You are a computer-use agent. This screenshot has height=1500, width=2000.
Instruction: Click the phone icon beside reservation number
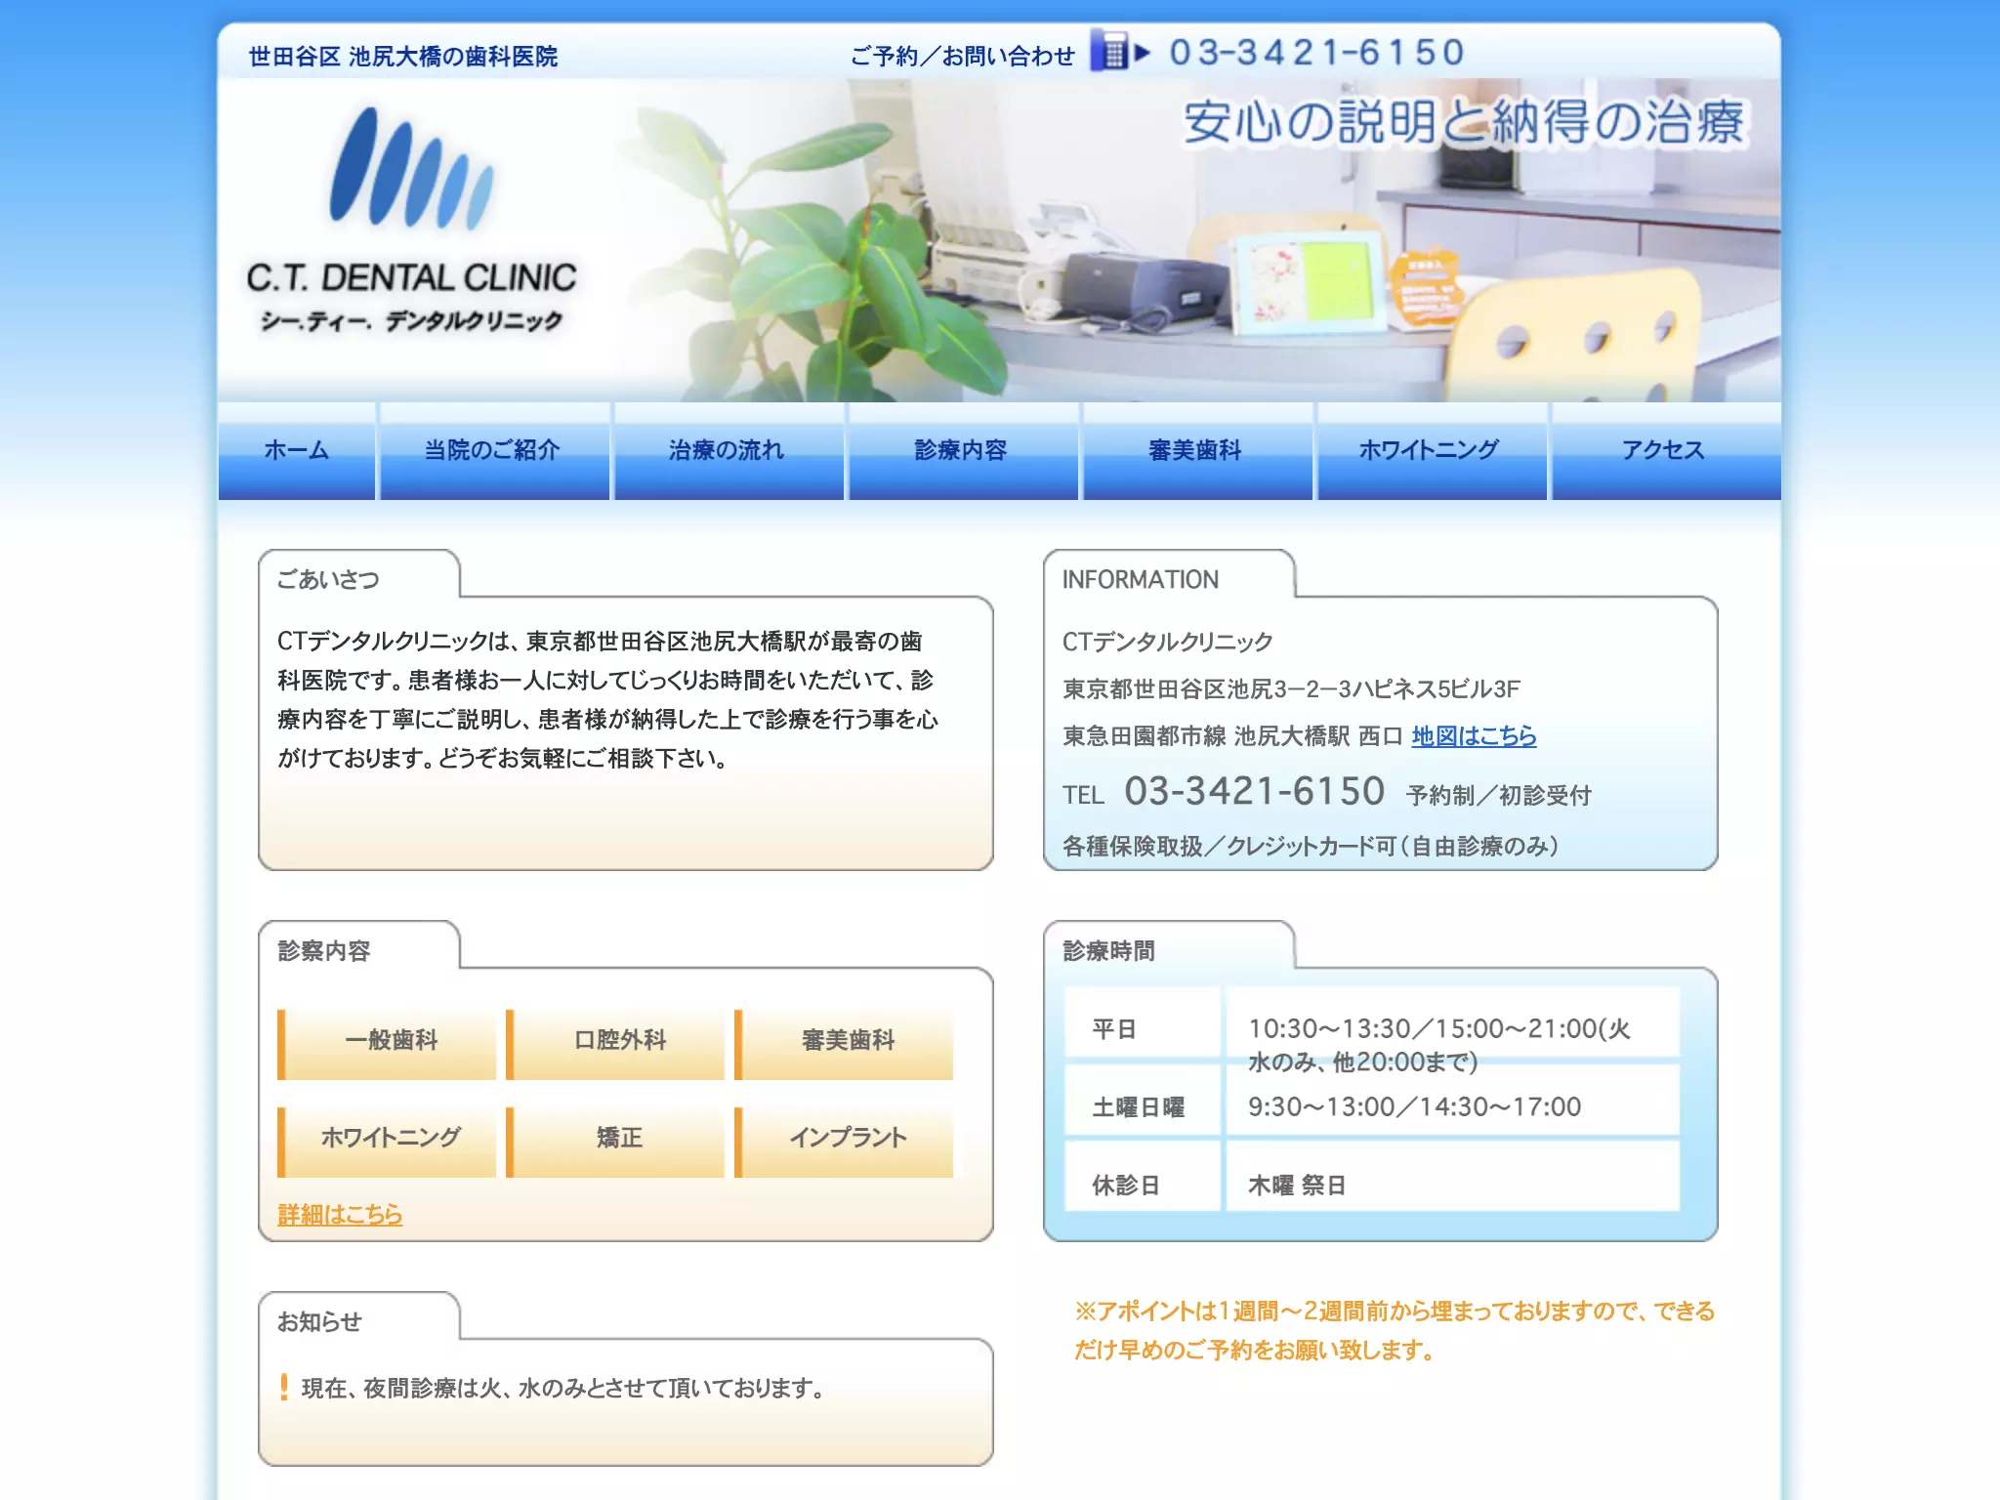tap(1109, 50)
